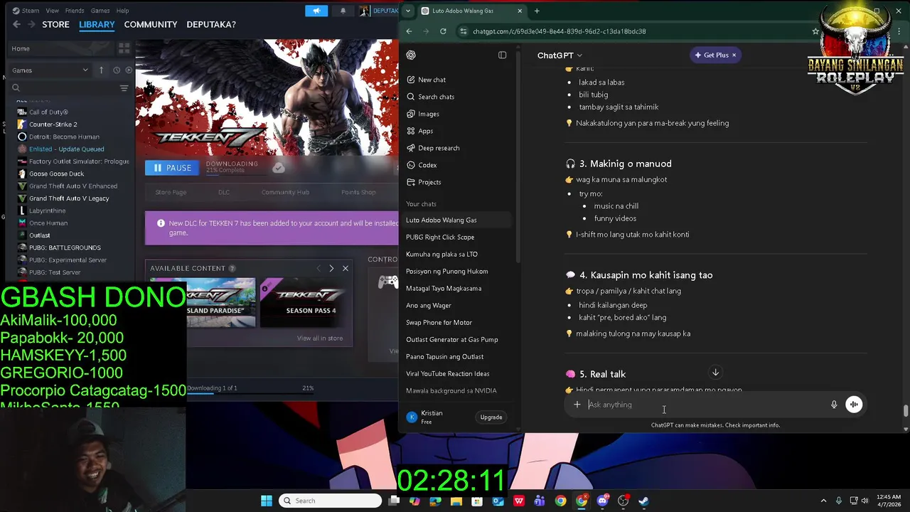Open the Steam menu
Screen dimensions: 910x512
tap(31, 11)
